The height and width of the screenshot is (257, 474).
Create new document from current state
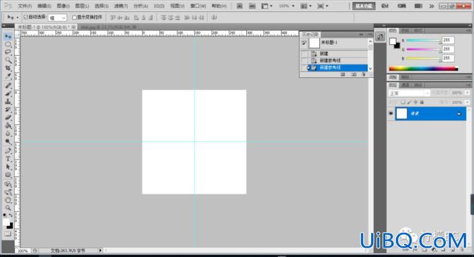343,75
